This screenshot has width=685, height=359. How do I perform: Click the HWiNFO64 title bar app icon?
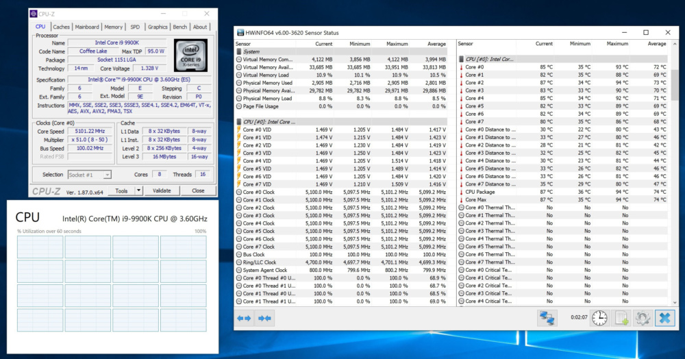click(x=240, y=33)
